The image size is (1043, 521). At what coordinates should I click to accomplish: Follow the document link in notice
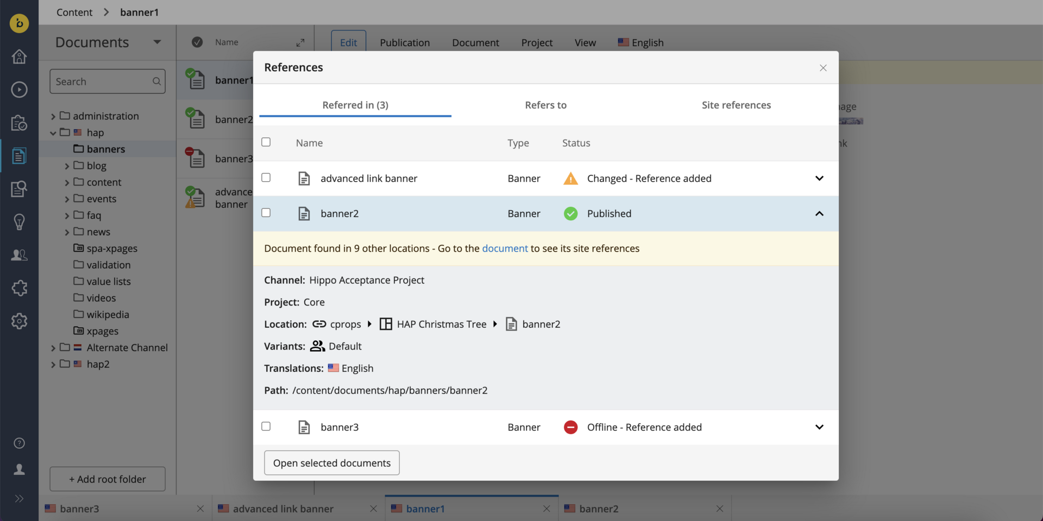[505, 249]
